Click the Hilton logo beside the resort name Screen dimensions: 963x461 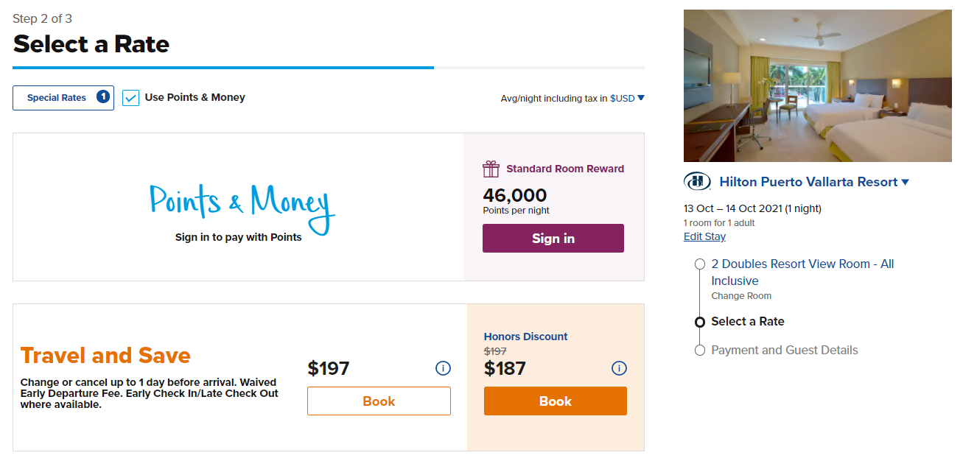coord(697,181)
